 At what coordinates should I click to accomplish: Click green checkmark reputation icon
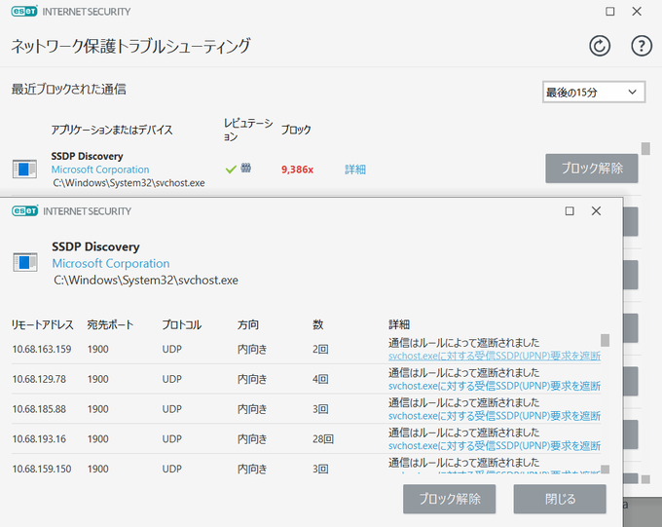pyautogui.click(x=231, y=169)
